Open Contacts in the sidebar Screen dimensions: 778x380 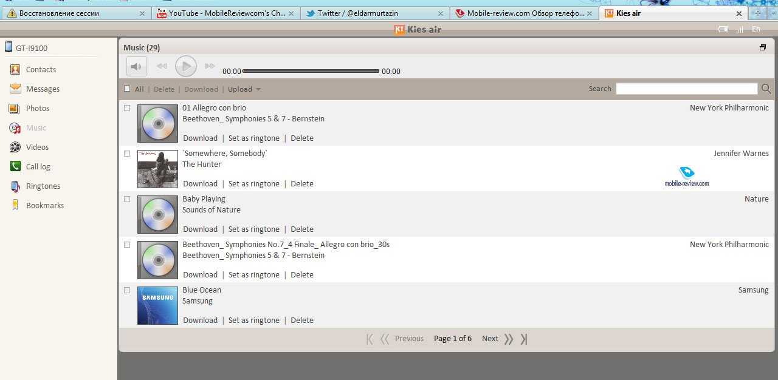pos(33,70)
